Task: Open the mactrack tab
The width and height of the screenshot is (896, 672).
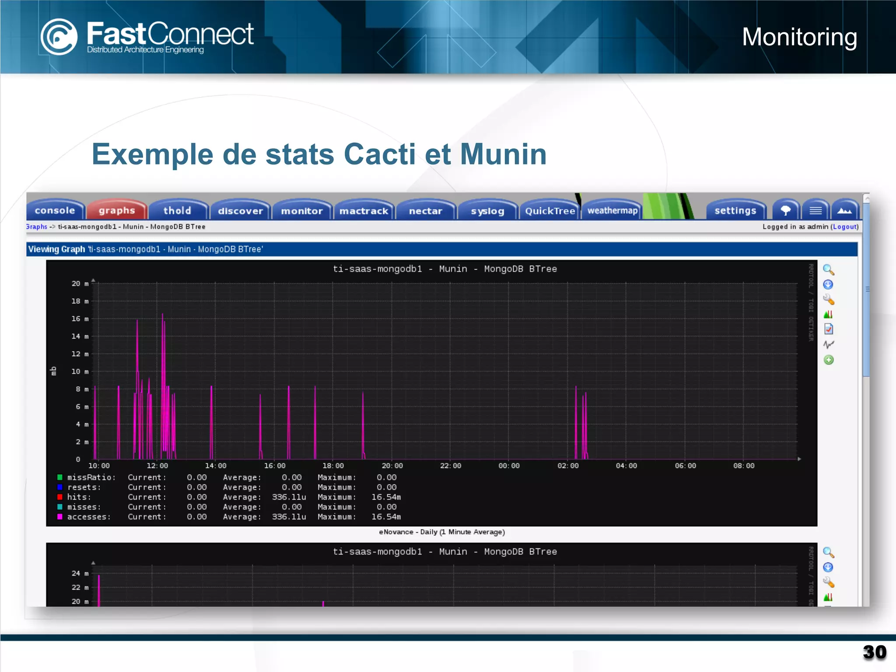Action: pos(364,210)
